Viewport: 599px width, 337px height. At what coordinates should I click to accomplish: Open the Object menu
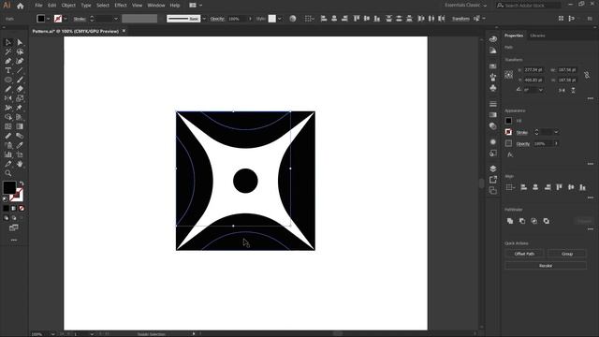click(x=68, y=6)
